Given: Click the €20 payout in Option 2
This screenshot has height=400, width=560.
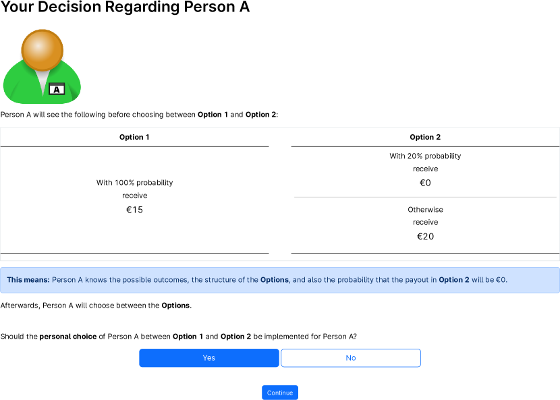Looking at the screenshot, I should (425, 237).
